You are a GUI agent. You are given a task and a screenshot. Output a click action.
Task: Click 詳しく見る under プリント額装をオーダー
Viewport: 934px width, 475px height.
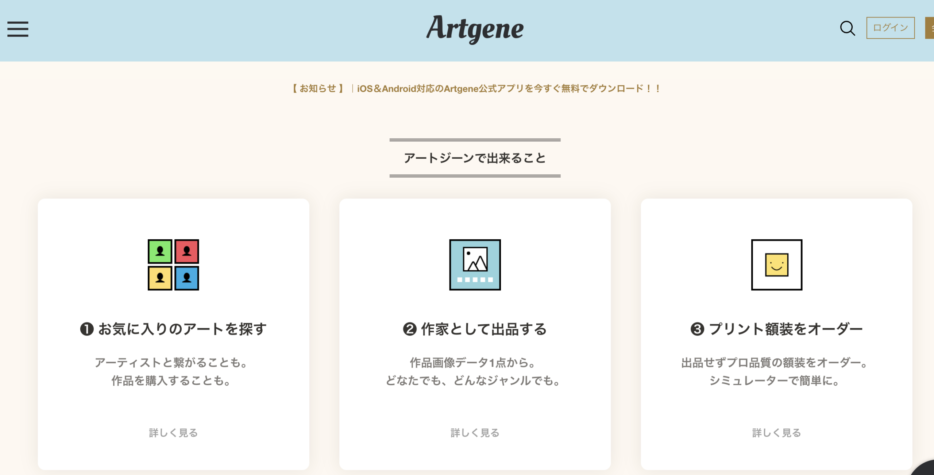776,433
